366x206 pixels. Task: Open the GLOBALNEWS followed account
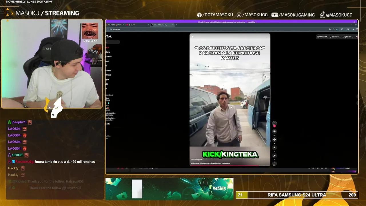(x=110, y=114)
